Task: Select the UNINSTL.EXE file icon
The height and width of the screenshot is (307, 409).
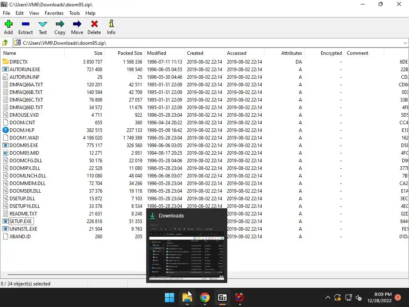Action: click(x=6, y=229)
